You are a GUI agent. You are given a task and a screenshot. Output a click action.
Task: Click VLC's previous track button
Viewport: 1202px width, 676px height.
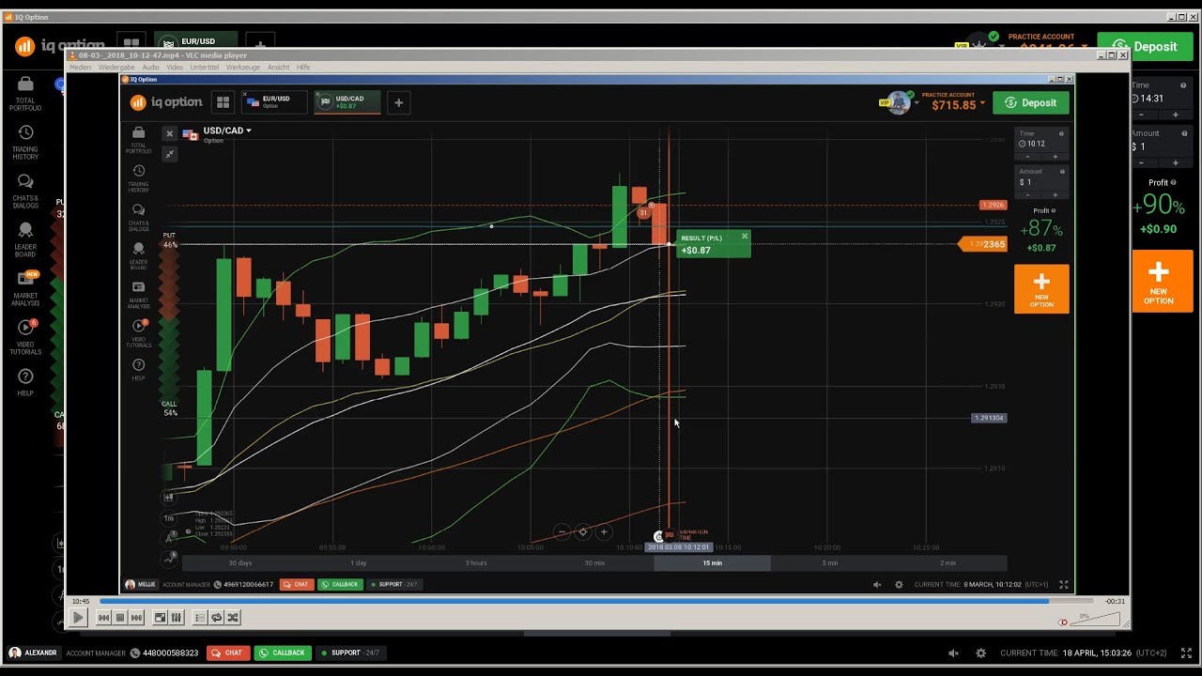(104, 618)
